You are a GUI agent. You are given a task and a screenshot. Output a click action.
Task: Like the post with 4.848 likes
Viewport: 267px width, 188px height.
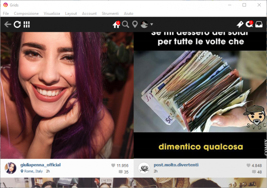click(248, 165)
